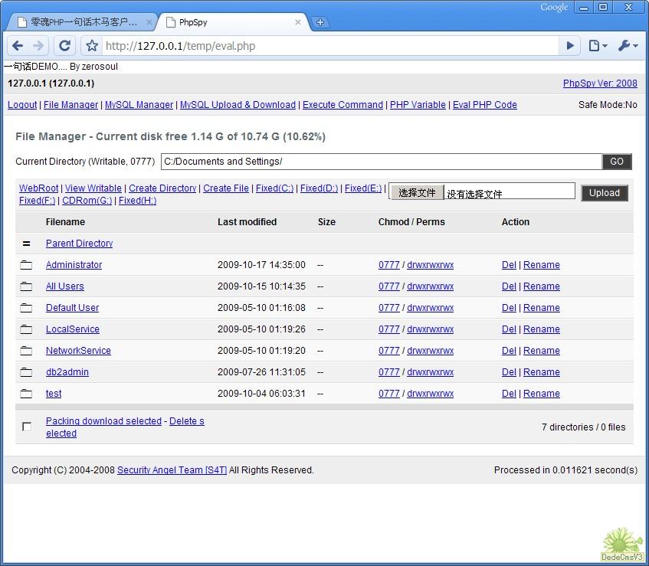Open the Security Angel Team [S4T] link
Screen dimensions: 649x566
172,470
